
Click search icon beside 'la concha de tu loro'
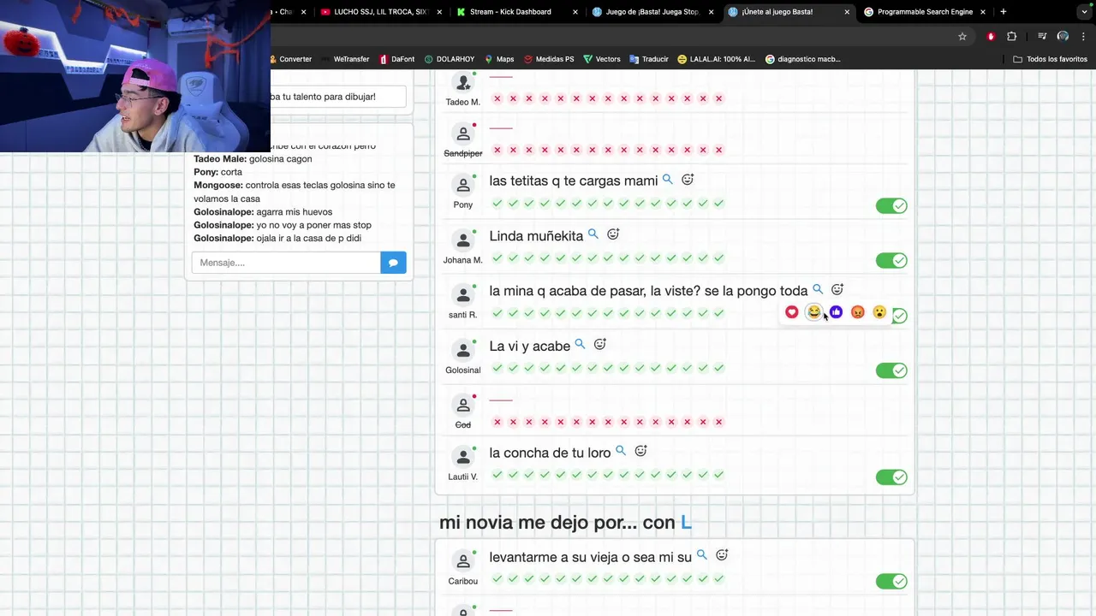pos(621,451)
